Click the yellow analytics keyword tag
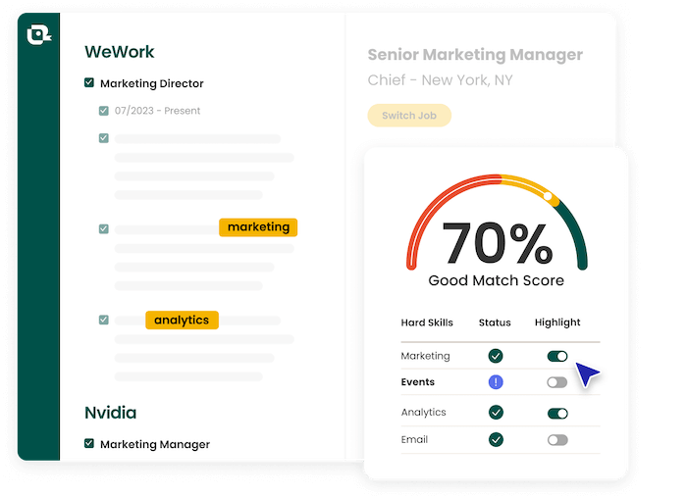The width and height of the screenshot is (687, 496). click(182, 320)
